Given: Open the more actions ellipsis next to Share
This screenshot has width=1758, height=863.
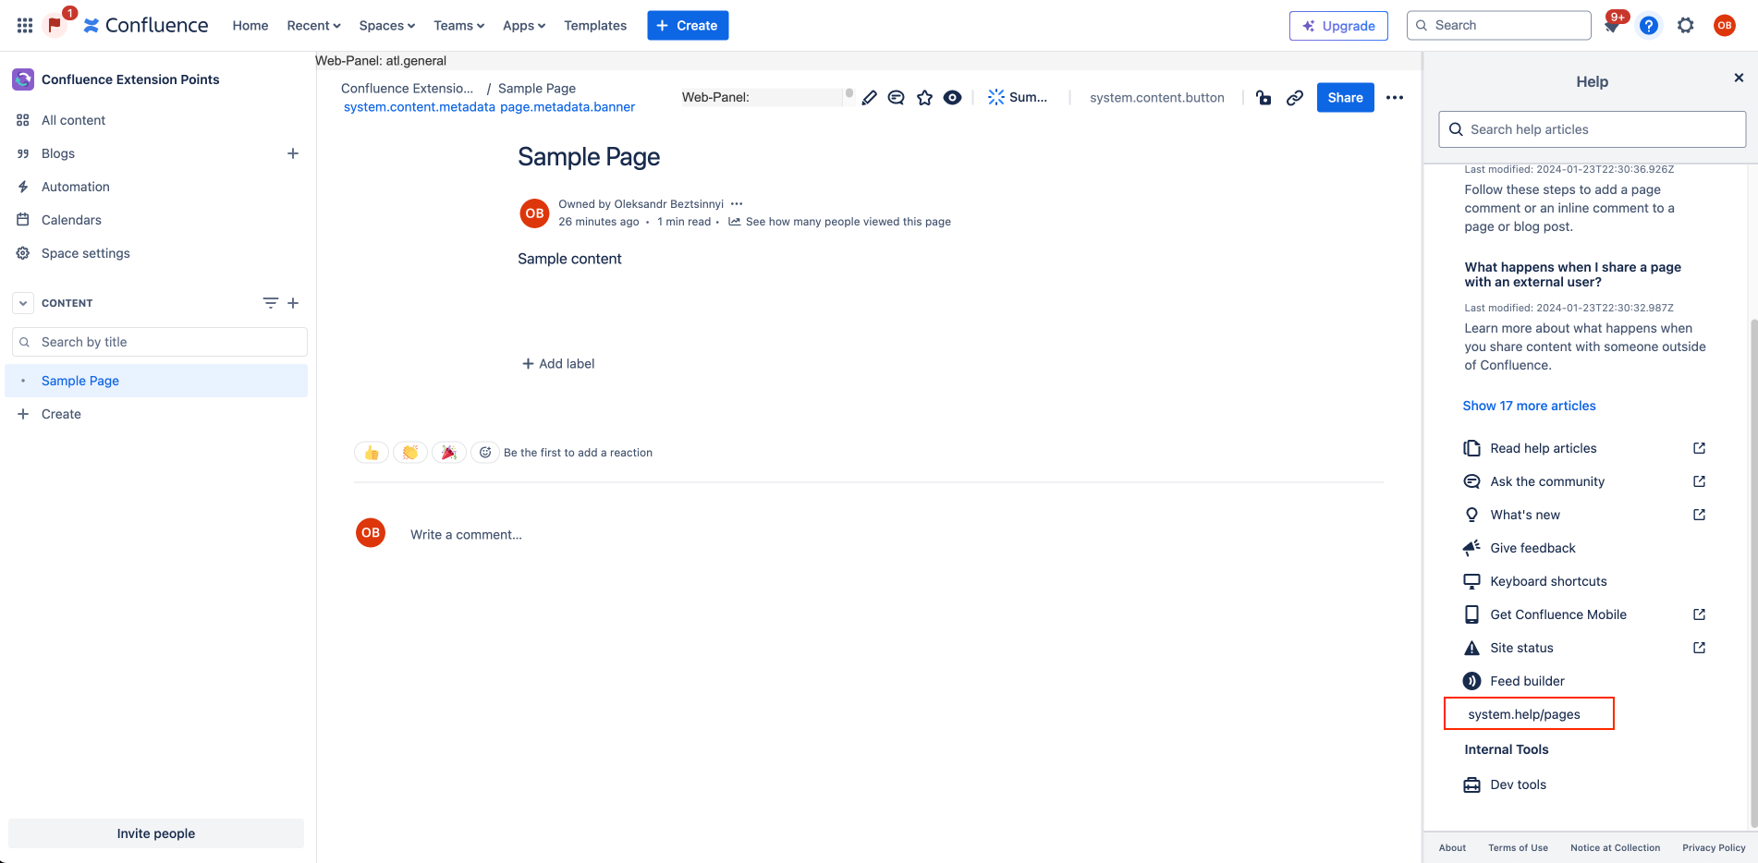Looking at the screenshot, I should pyautogui.click(x=1395, y=97).
